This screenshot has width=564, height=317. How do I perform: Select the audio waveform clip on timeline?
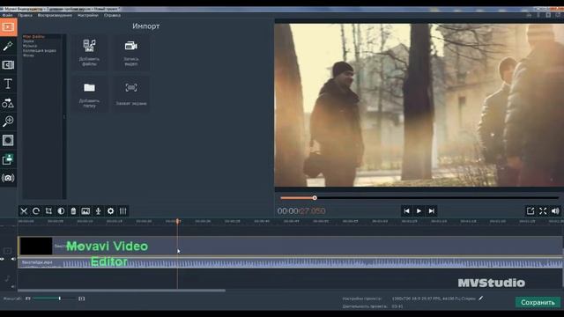pos(290,263)
